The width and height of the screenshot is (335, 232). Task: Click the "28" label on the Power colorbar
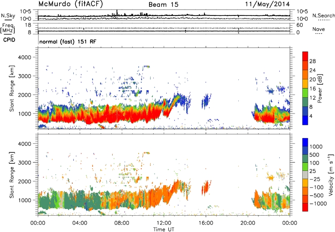click(x=312, y=61)
